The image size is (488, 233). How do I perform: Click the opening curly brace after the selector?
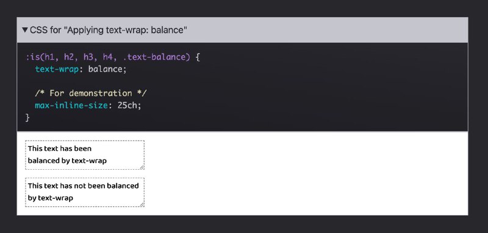(x=198, y=57)
